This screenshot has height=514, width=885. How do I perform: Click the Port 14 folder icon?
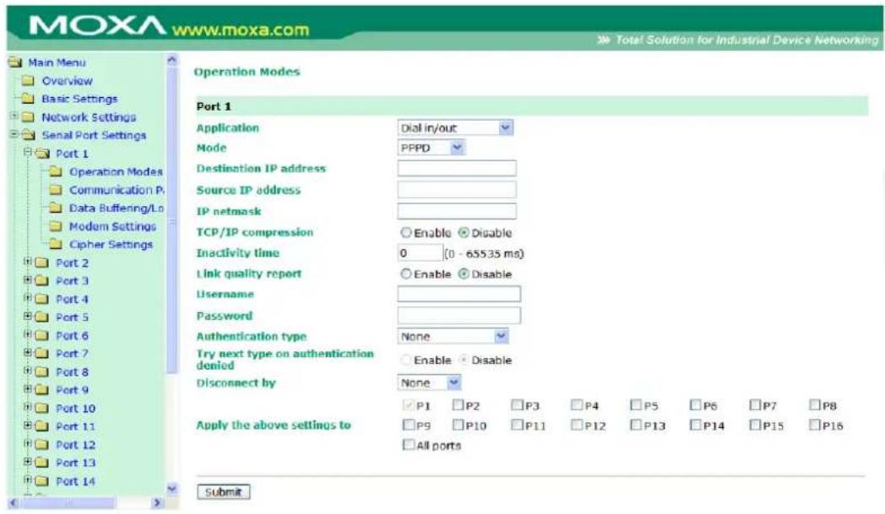point(42,481)
